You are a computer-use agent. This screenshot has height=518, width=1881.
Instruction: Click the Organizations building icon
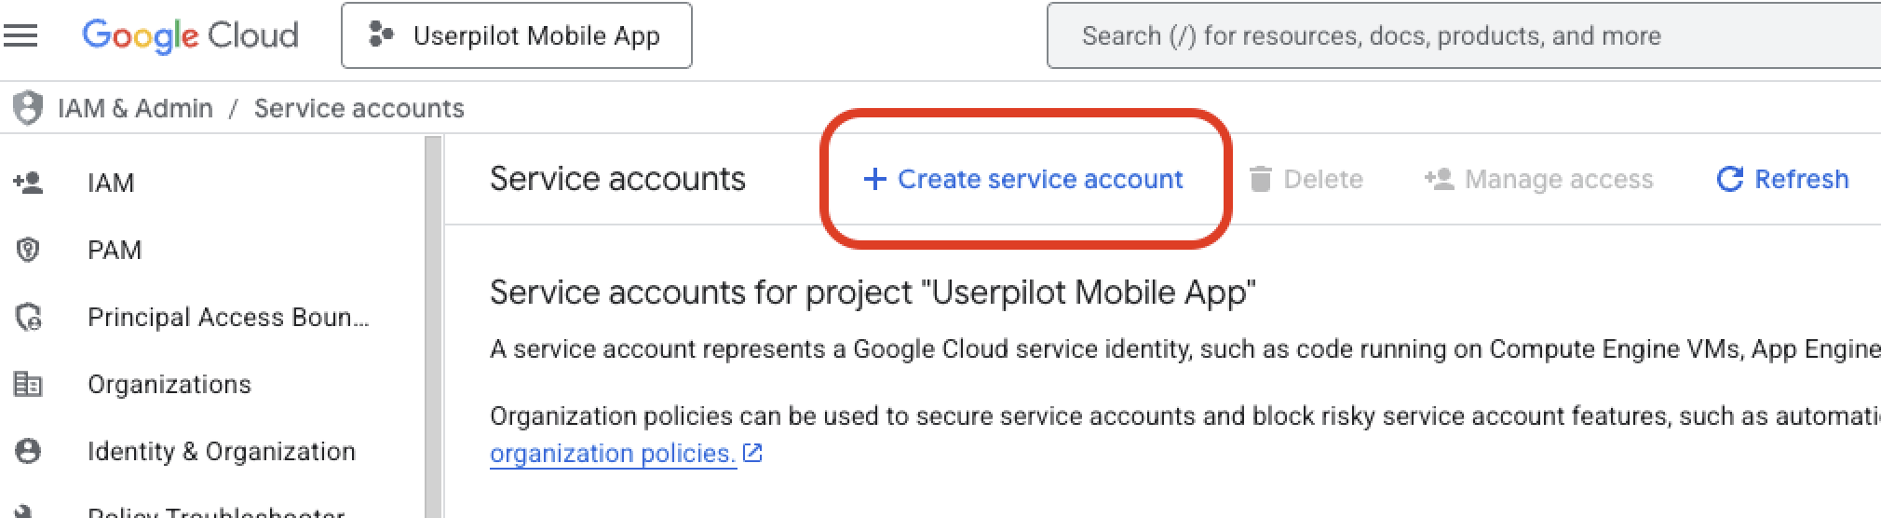28,384
